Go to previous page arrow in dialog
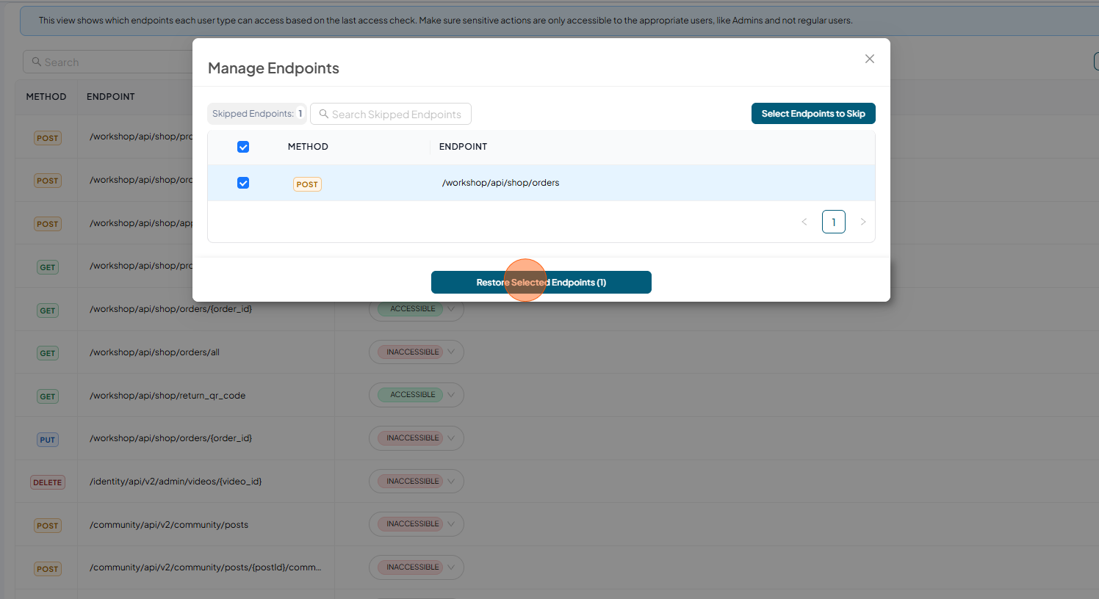The image size is (1099, 599). [804, 222]
